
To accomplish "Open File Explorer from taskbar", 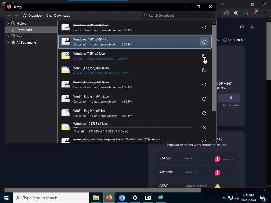I will click(x=96, y=198).
